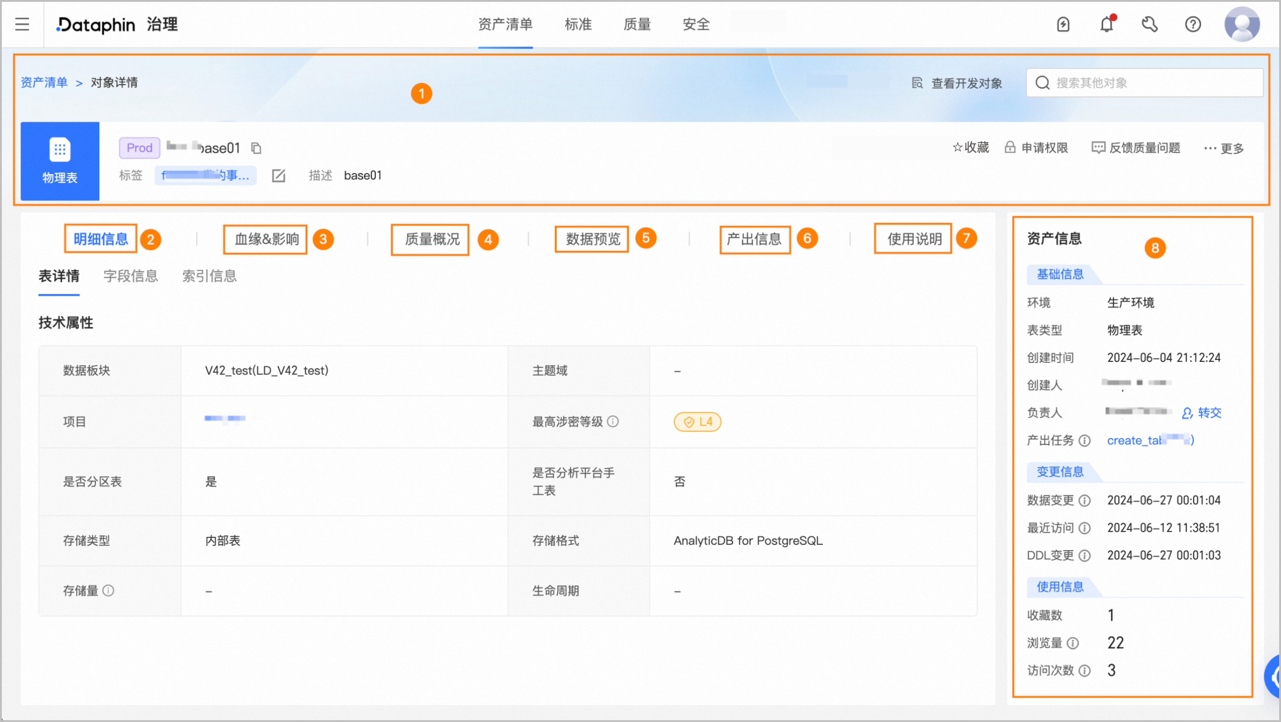Switch to 安全 top menu
1281x722 pixels.
pyautogui.click(x=696, y=24)
